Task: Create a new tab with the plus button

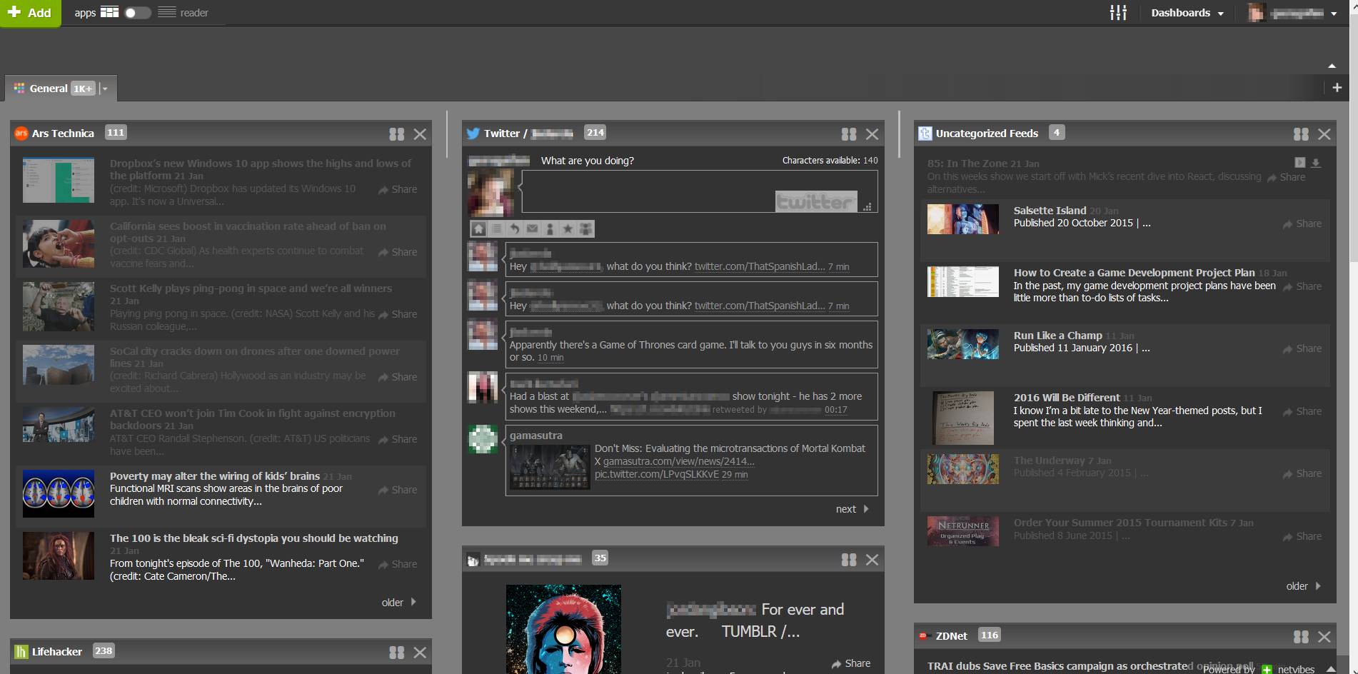Action: tap(1337, 87)
